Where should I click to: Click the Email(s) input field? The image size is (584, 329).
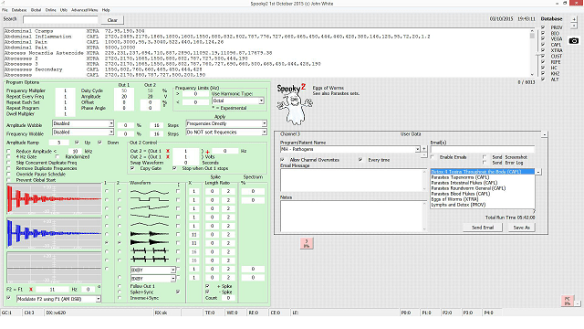(483, 149)
